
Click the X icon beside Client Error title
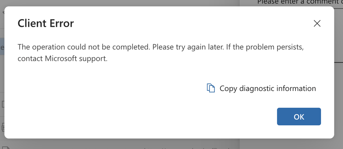[317, 23]
